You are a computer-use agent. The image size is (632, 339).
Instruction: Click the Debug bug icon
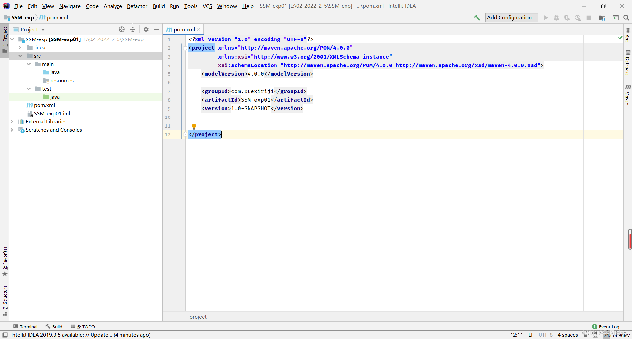tap(556, 18)
